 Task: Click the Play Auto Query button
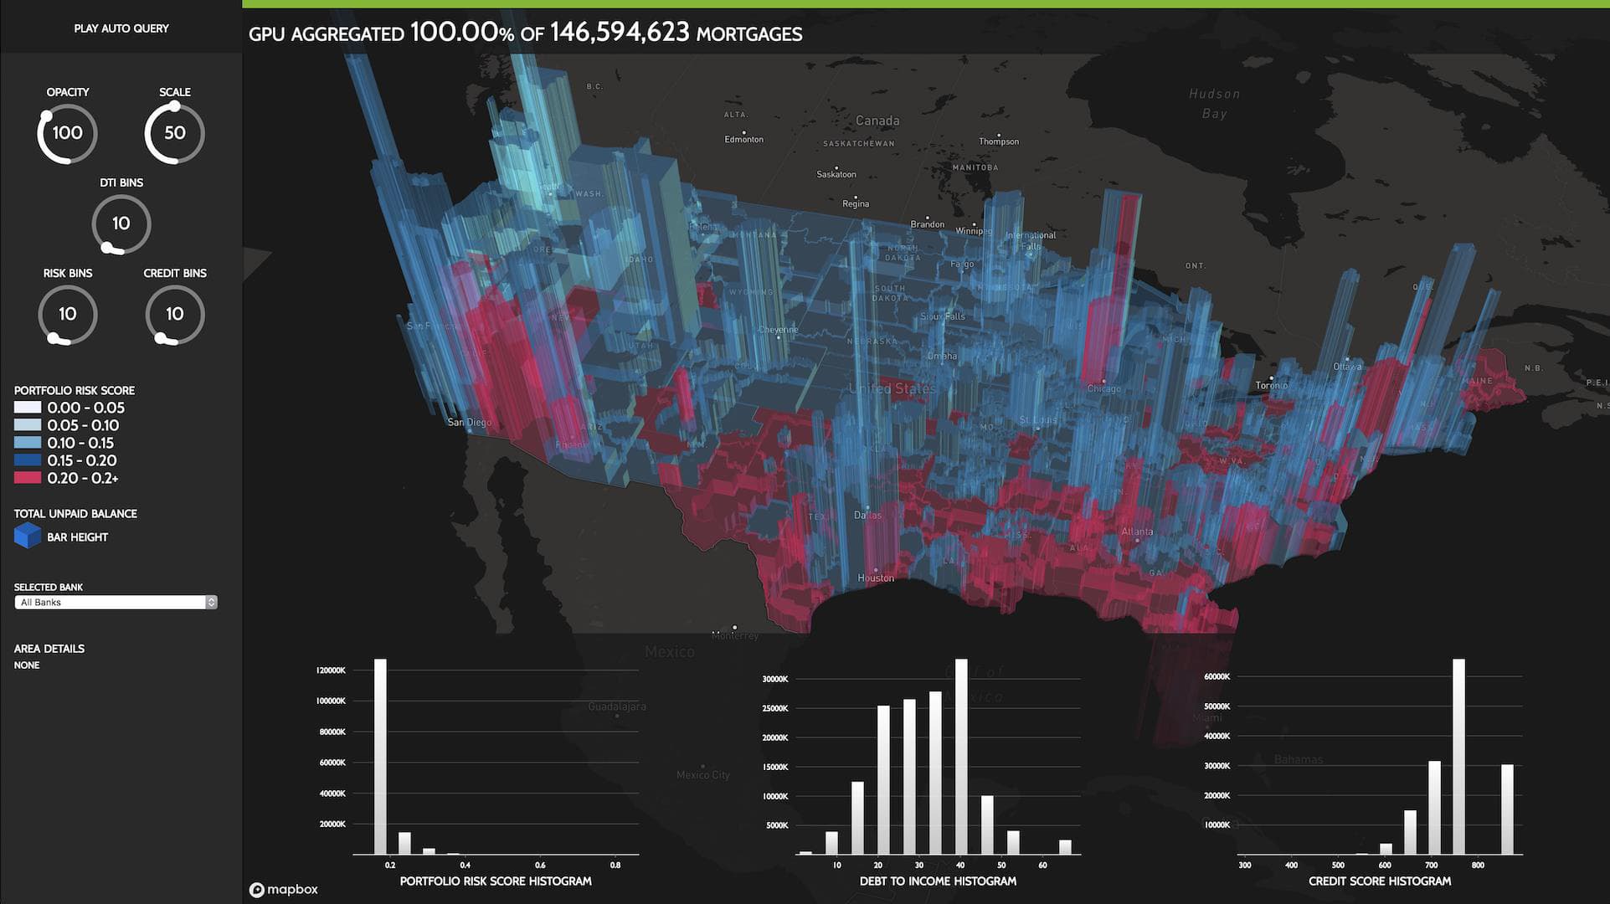[121, 28]
